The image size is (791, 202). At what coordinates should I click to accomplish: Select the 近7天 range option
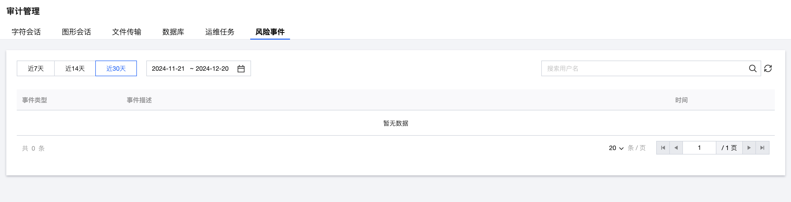click(36, 69)
